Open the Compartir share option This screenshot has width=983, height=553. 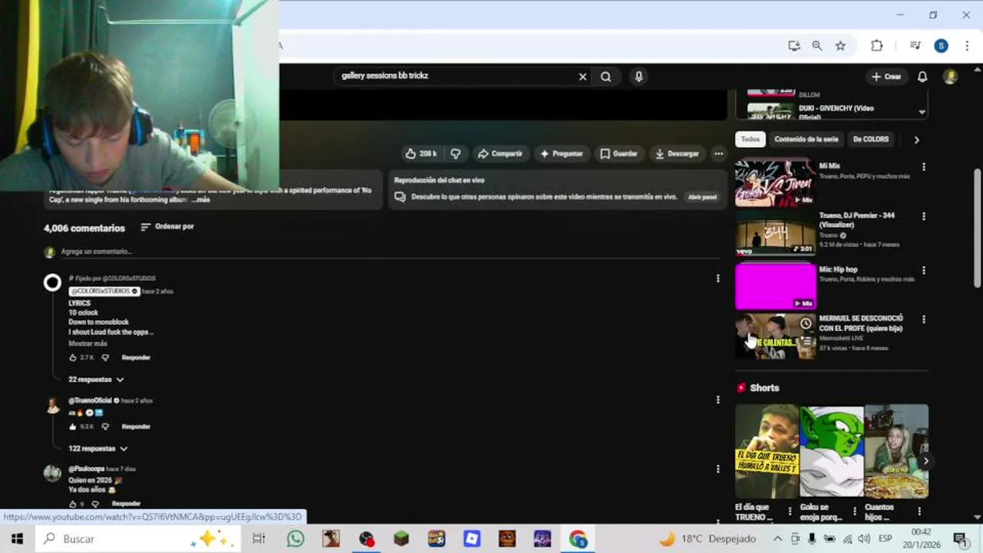[x=499, y=154]
